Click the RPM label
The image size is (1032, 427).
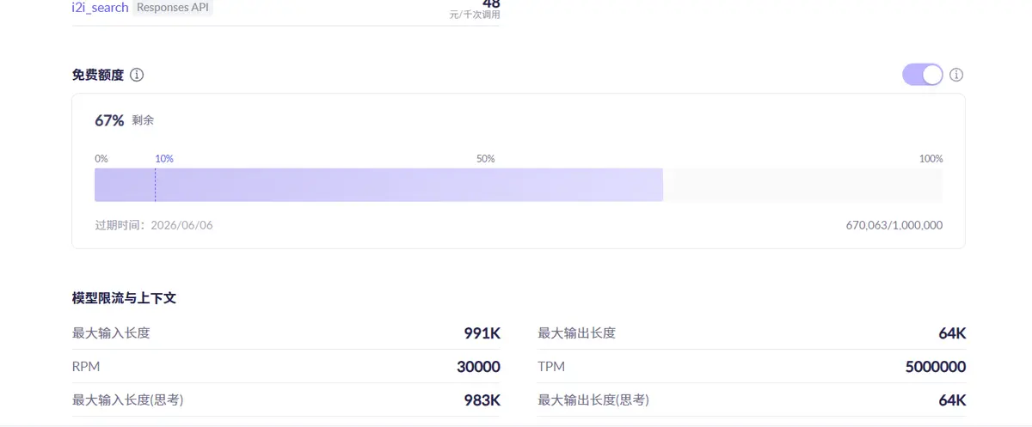(86, 366)
